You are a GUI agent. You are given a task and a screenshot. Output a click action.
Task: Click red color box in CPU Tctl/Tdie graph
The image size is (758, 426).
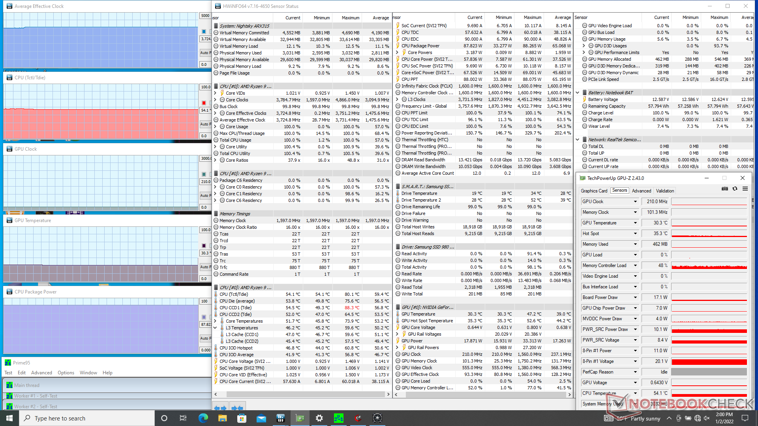[204, 103]
